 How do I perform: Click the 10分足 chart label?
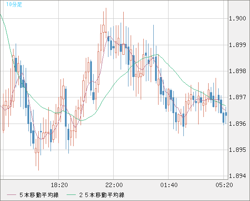coord(14,4)
